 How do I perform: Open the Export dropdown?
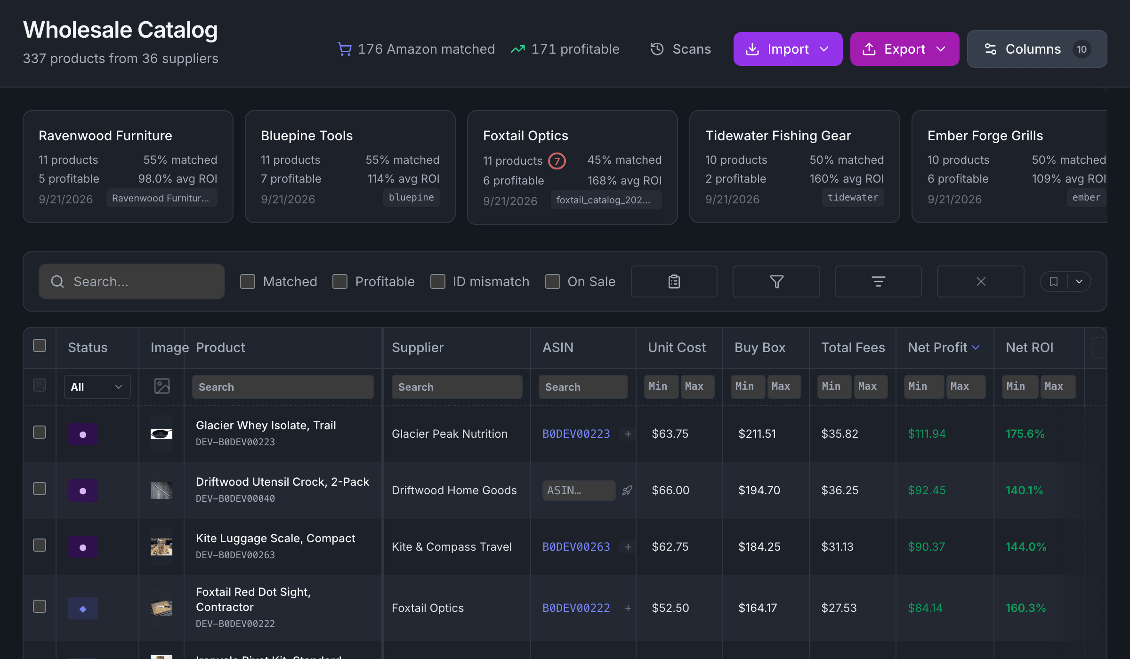(x=904, y=49)
